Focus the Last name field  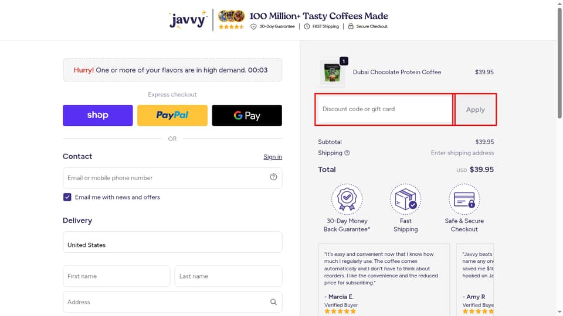pyautogui.click(x=228, y=276)
